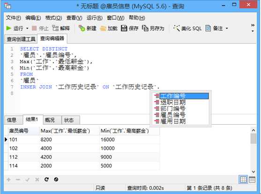Switch to the 信息 result tab
Viewport: 261px width, 194px height.
point(13,120)
